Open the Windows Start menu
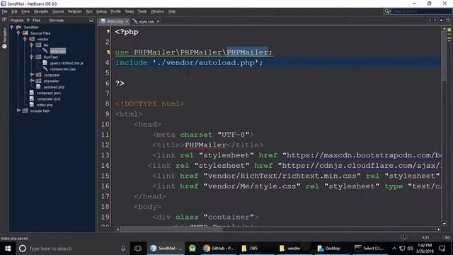 click(x=8, y=249)
